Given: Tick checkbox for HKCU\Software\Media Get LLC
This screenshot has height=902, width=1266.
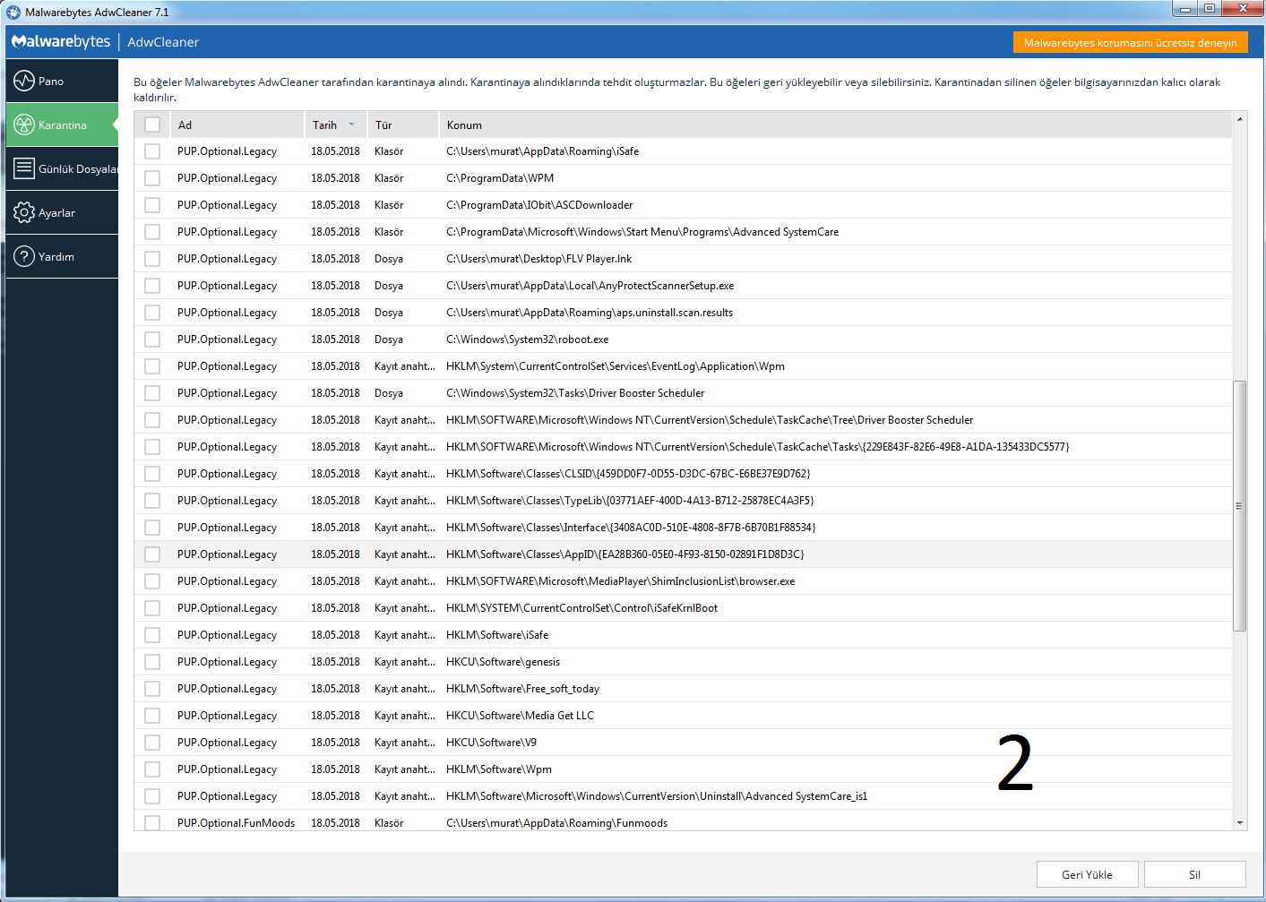Looking at the screenshot, I should (152, 716).
